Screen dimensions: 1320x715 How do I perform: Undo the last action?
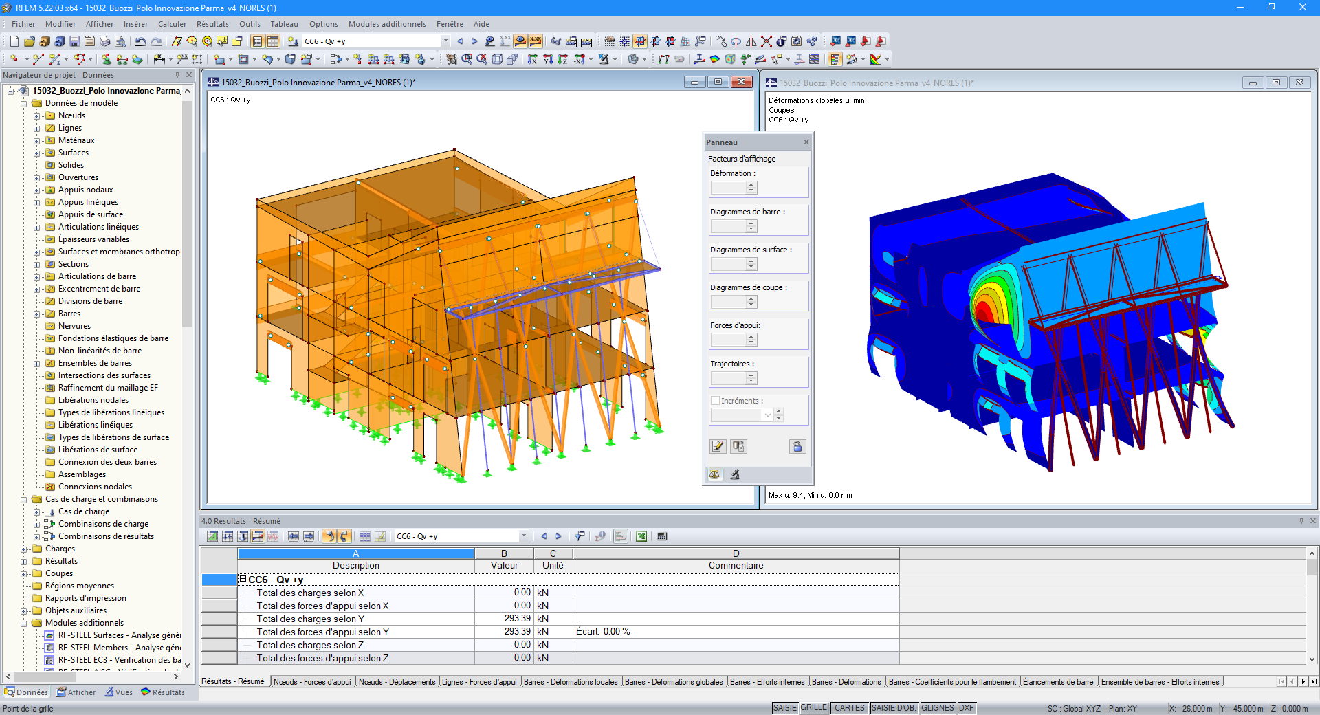coord(141,41)
